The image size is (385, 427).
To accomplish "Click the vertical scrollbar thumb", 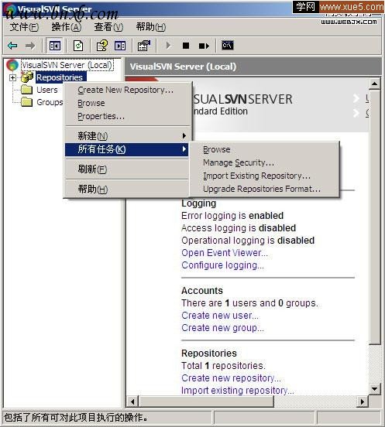I will click(x=375, y=217).
